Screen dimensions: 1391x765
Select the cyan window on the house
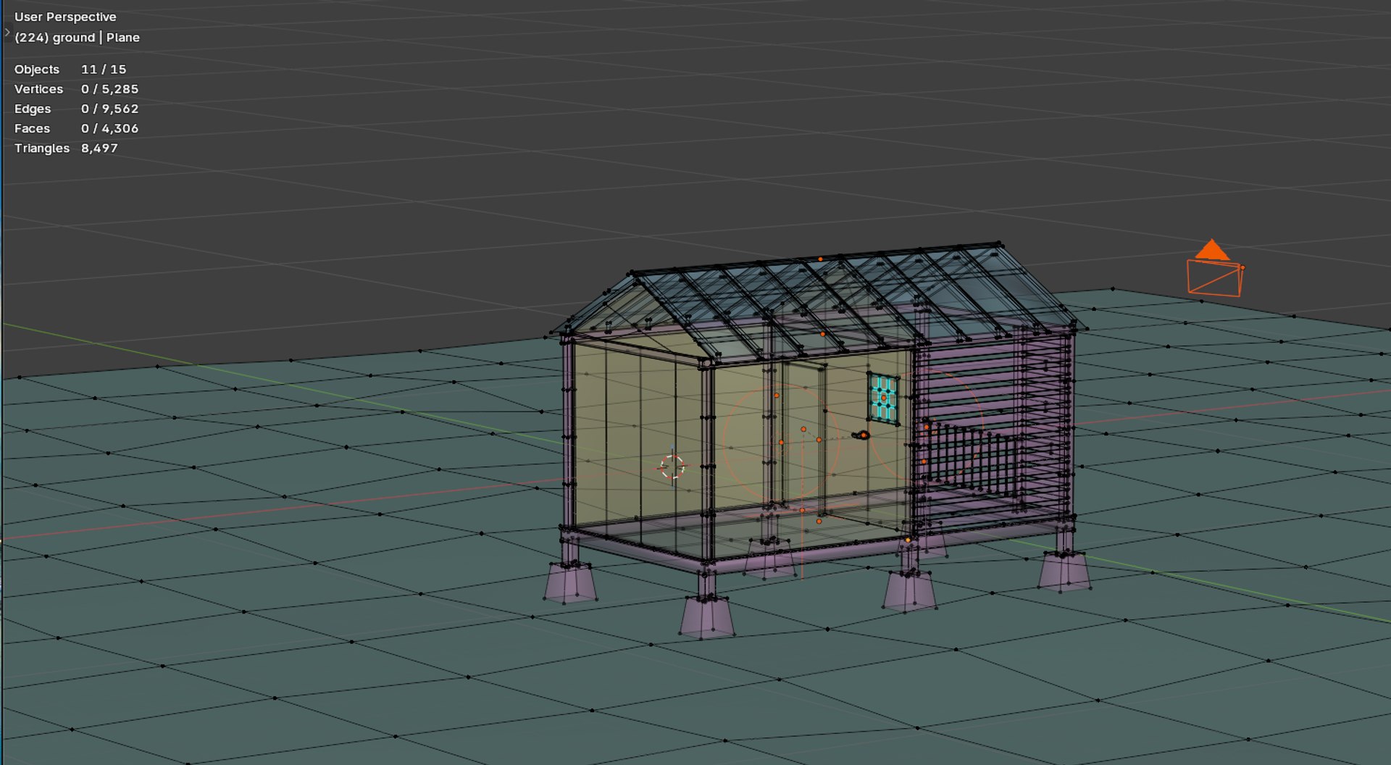[x=884, y=398]
